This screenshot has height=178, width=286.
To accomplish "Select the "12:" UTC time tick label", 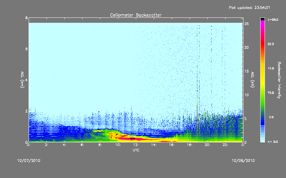I will [136, 145].
